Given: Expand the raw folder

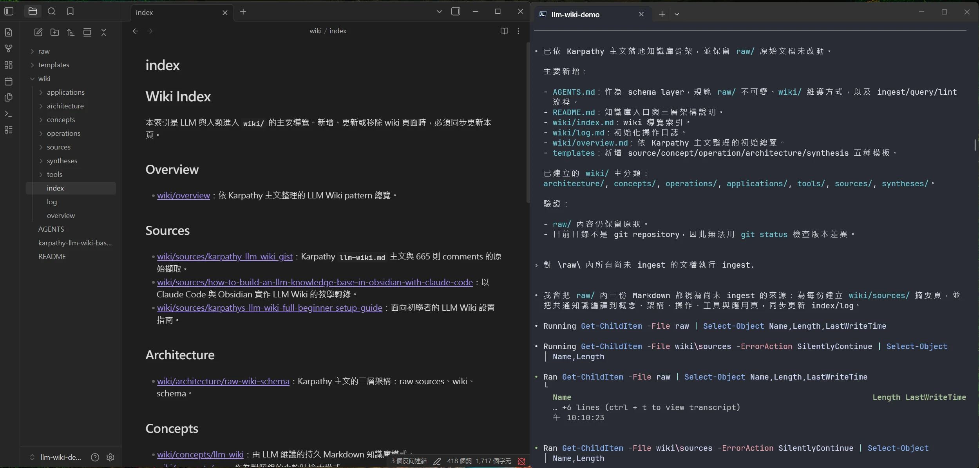Looking at the screenshot, I should pos(44,51).
